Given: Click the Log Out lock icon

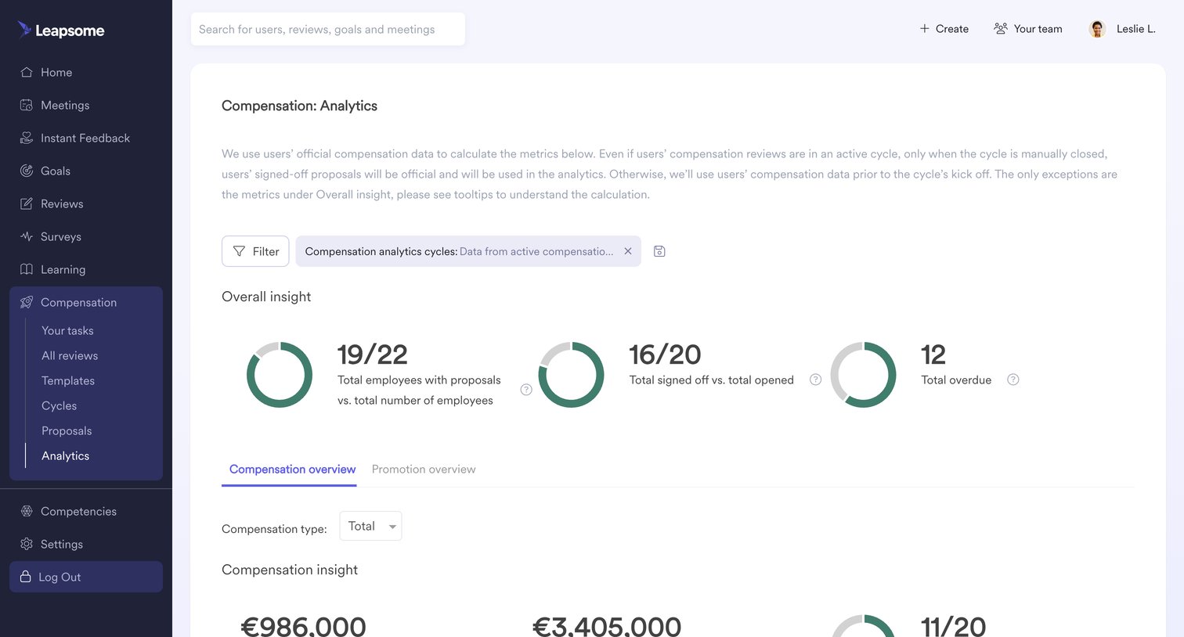Looking at the screenshot, I should click(x=26, y=577).
